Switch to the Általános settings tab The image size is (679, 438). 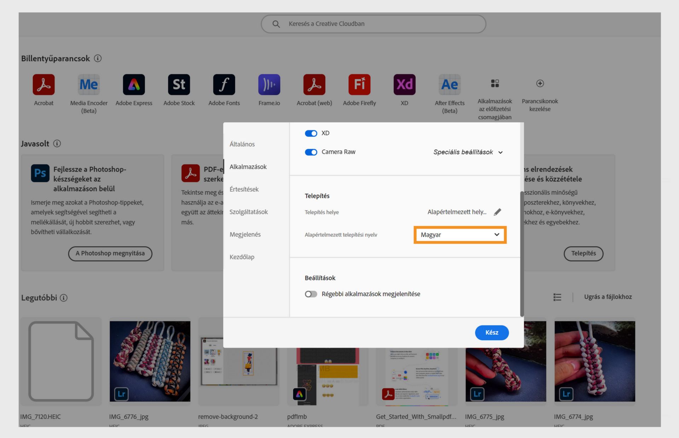click(x=242, y=144)
